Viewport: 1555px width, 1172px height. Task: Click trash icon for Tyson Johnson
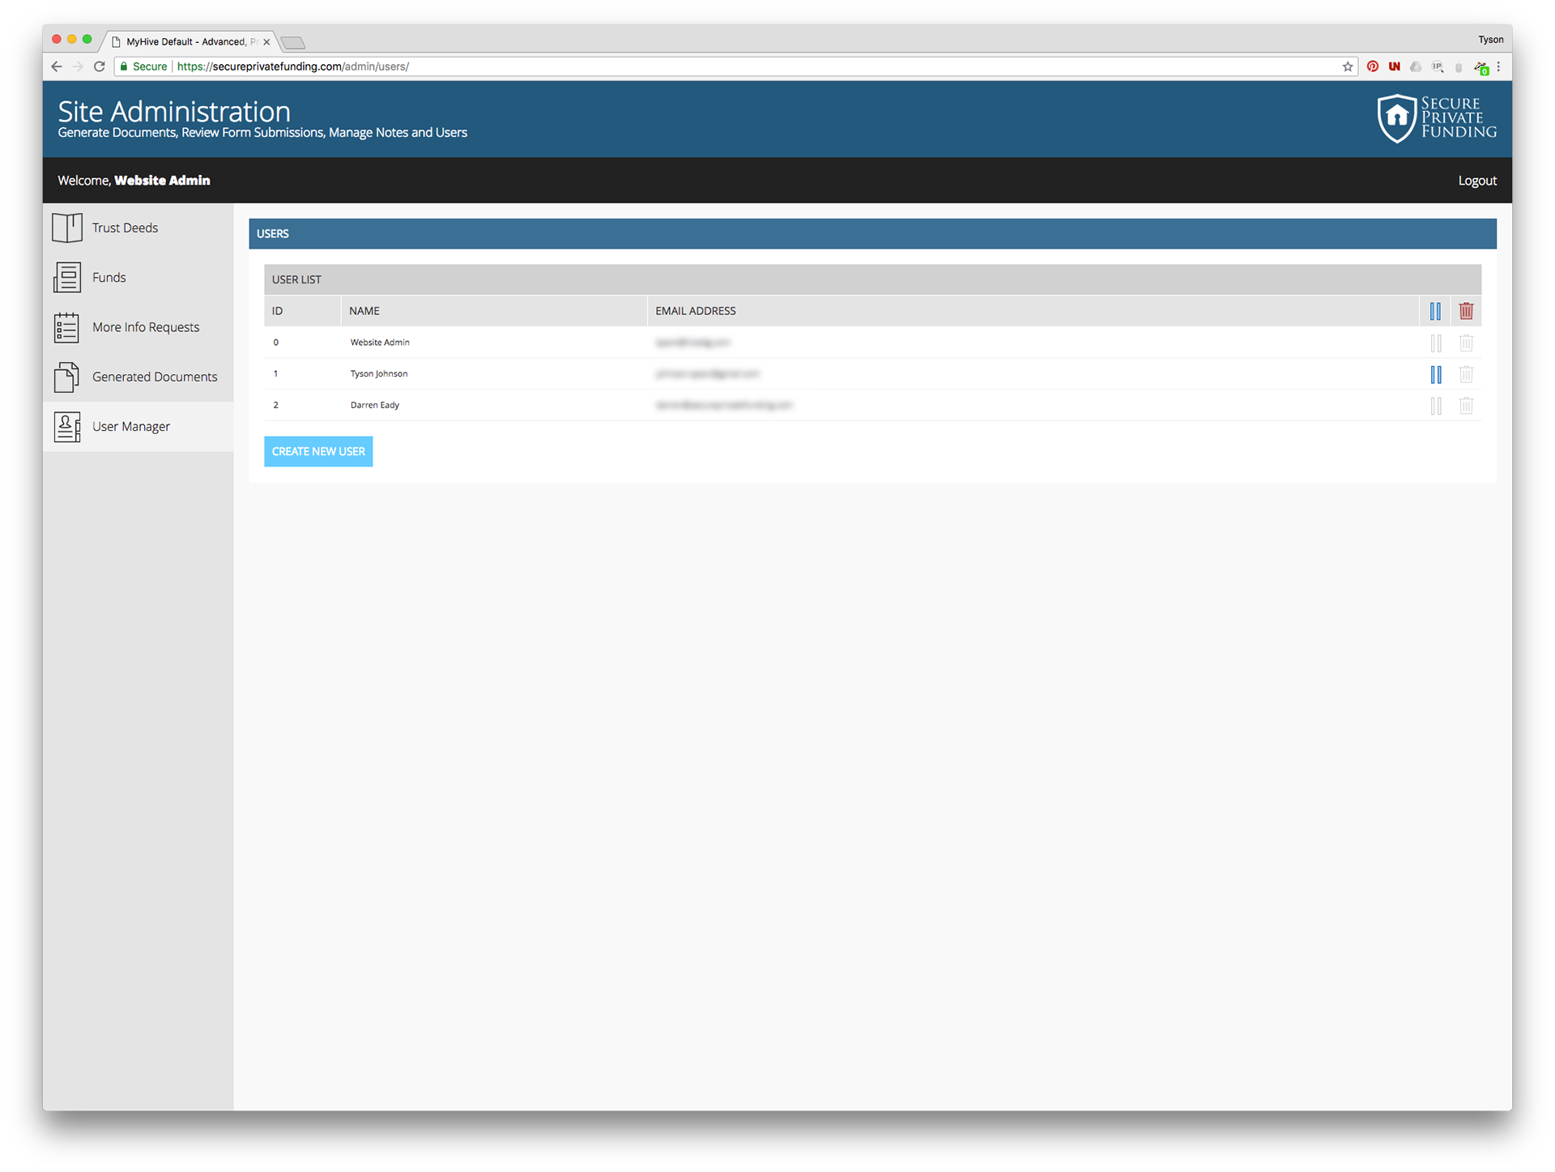(x=1465, y=374)
